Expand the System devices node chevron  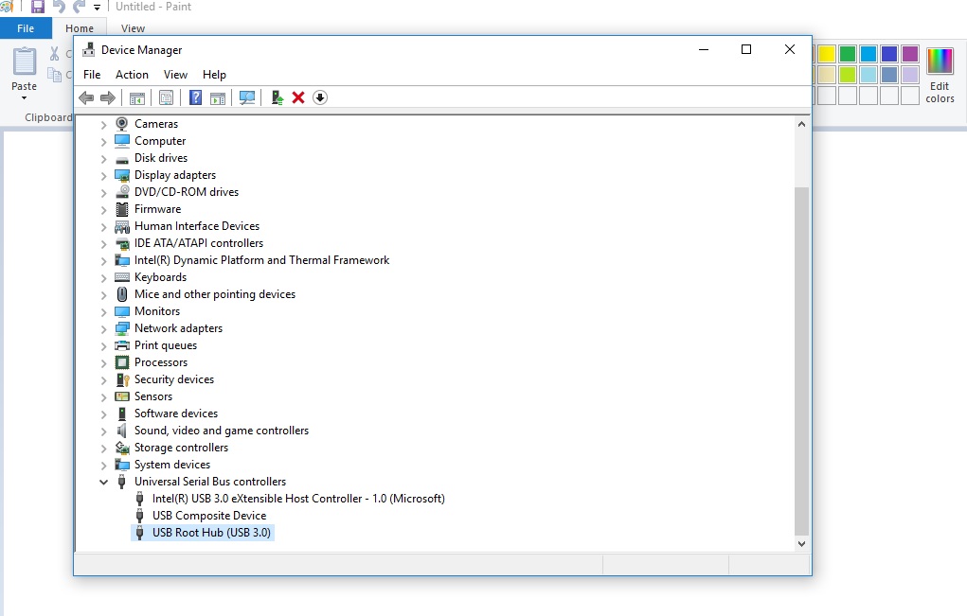pyautogui.click(x=103, y=466)
